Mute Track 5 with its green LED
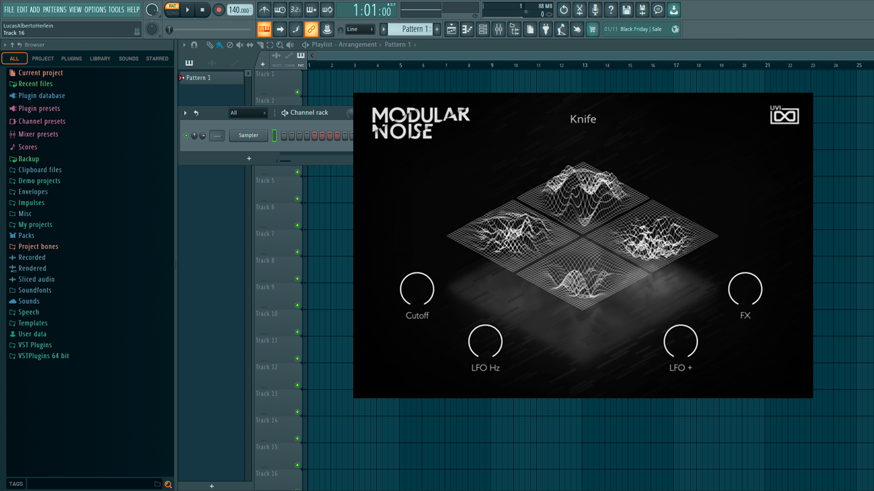This screenshot has width=874, height=491. click(x=298, y=199)
